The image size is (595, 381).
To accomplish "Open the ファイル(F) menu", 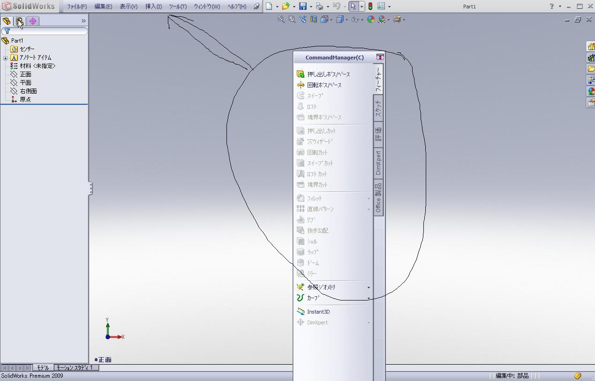I will click(76, 7).
